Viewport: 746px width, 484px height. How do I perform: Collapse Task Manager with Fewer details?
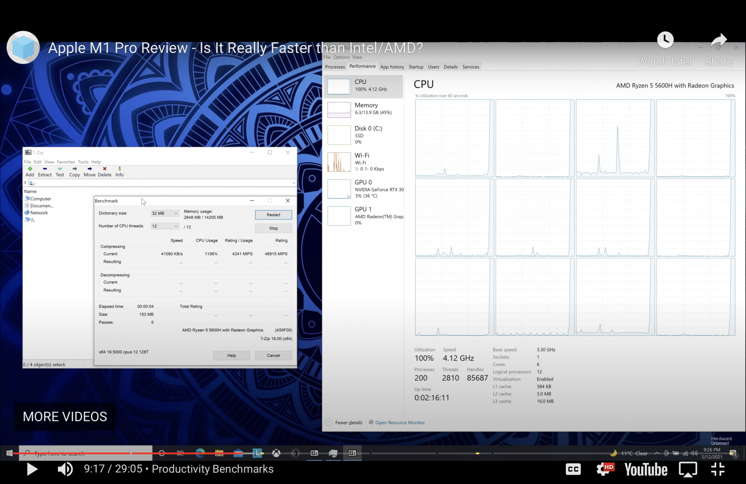344,423
